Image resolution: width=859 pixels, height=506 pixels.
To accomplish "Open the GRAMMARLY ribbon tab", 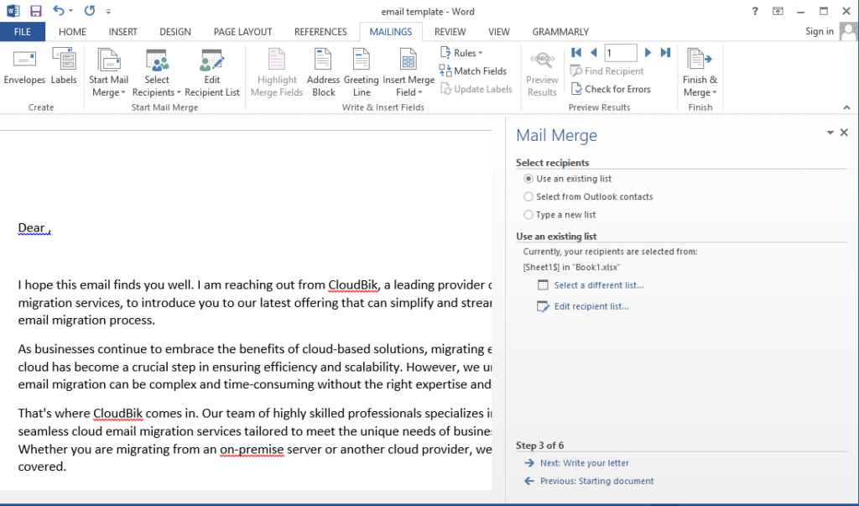I will pyautogui.click(x=560, y=31).
